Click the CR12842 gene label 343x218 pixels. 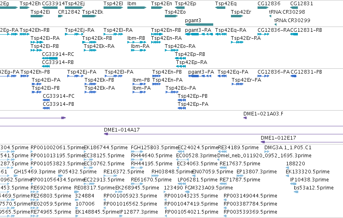point(69,12)
